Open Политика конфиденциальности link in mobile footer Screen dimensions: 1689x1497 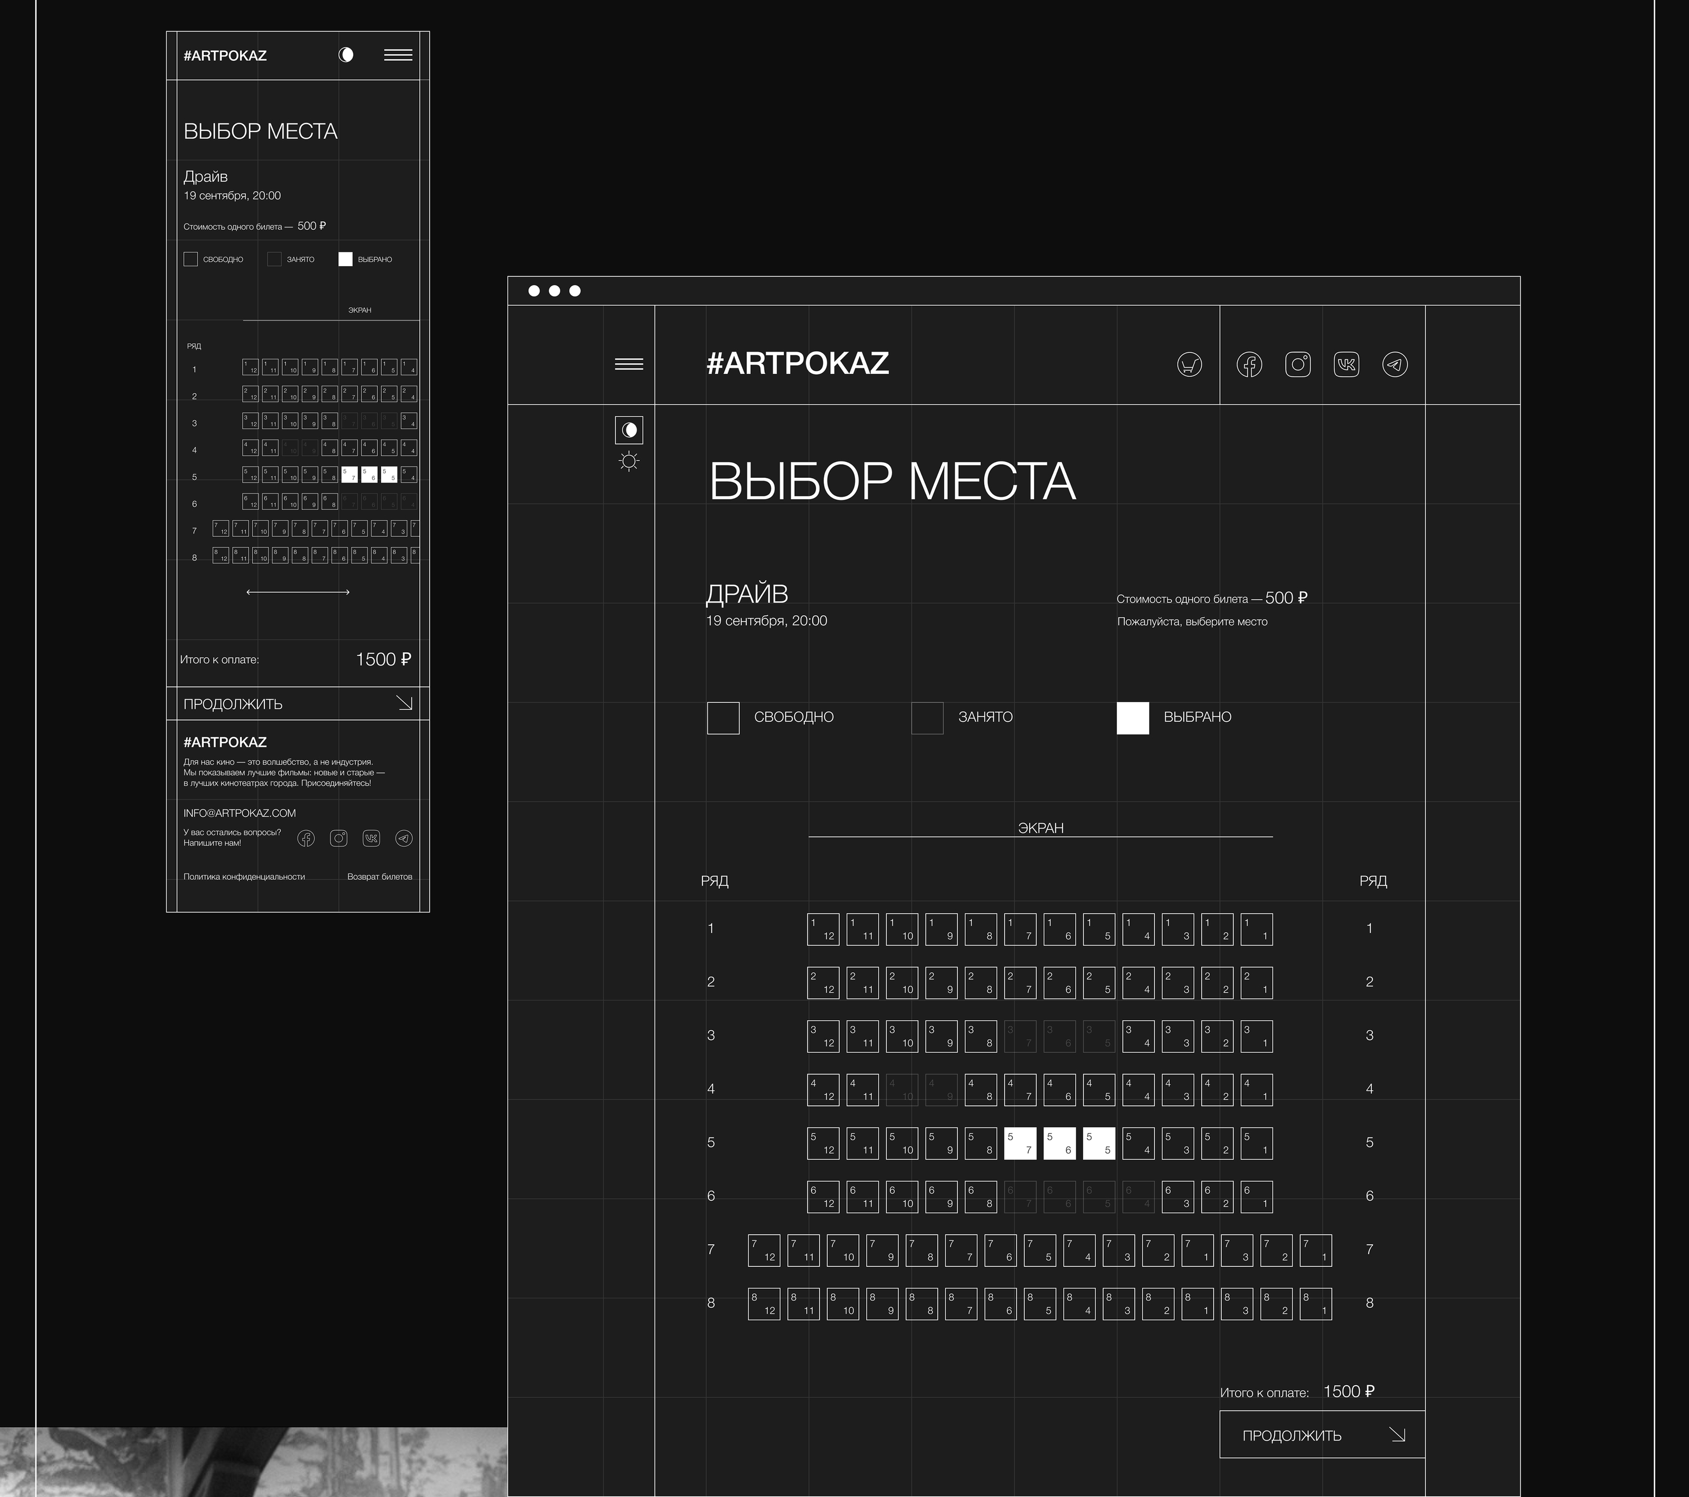[x=244, y=876]
